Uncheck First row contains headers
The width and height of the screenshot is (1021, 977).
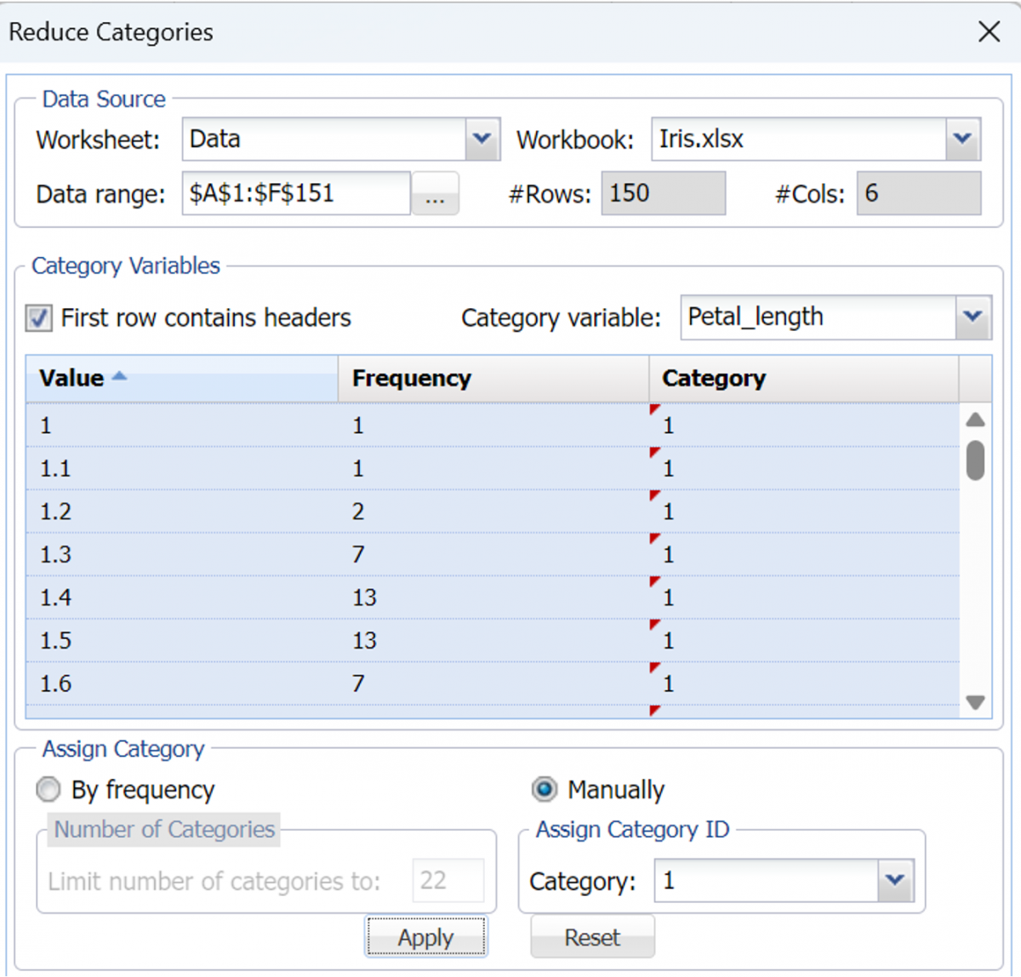(39, 317)
